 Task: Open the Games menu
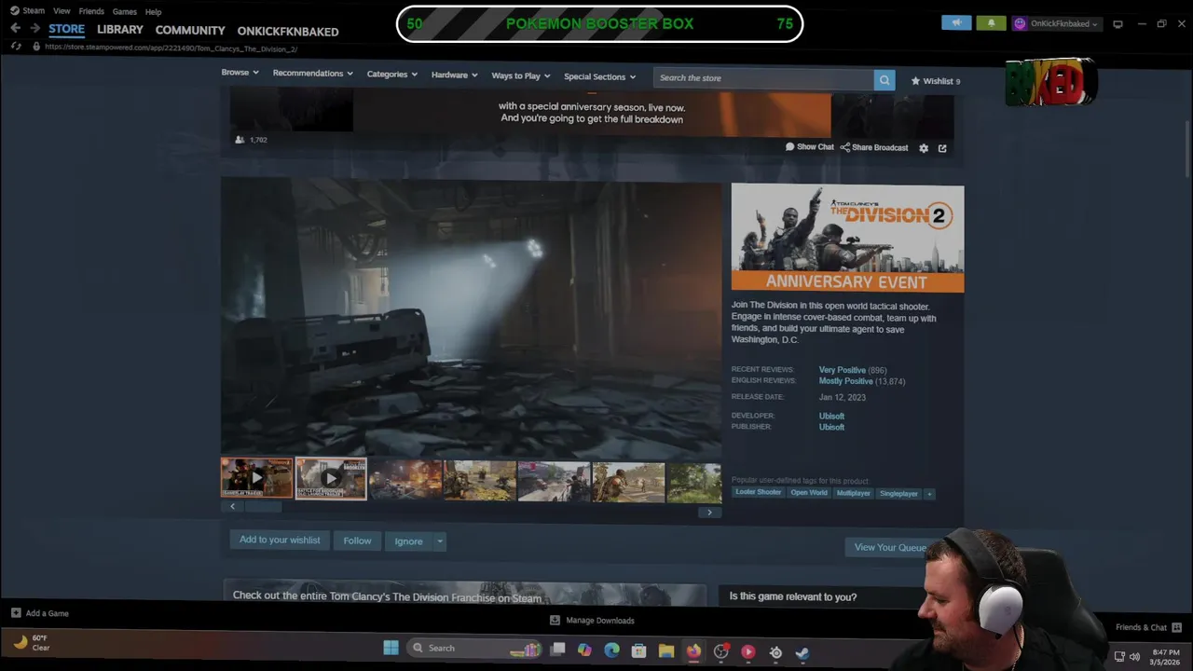pyautogui.click(x=124, y=11)
